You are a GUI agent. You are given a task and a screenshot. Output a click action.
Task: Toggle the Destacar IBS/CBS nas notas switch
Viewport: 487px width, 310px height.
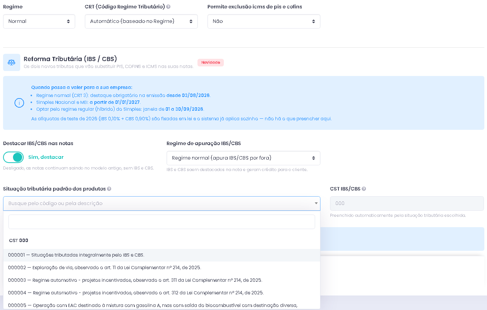[13, 157]
